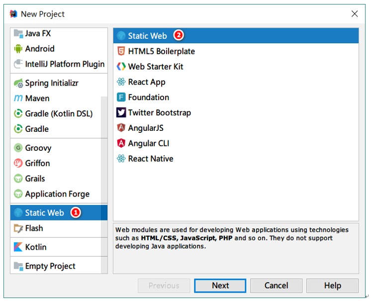Select the Spring Initializr leaf icon
Viewport: 371px width, 301px height.
[x=18, y=83]
